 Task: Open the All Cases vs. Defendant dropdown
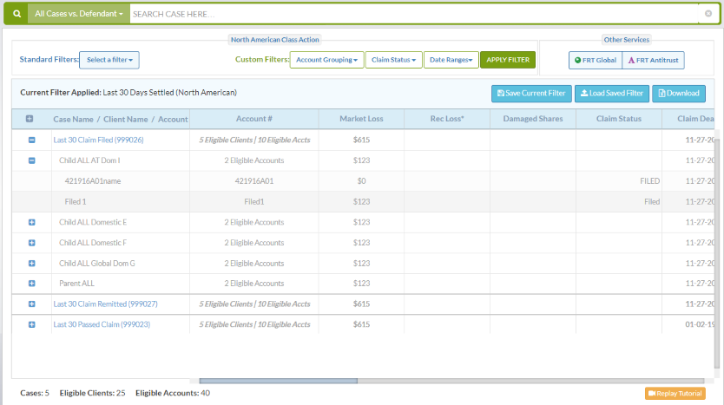click(x=78, y=14)
